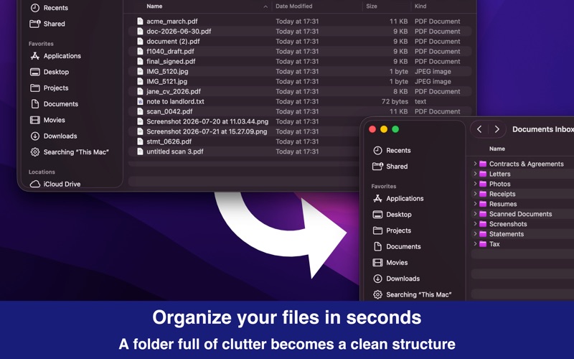Expand the Statements folder
Viewport: 574px width, 359px height.
point(475,234)
